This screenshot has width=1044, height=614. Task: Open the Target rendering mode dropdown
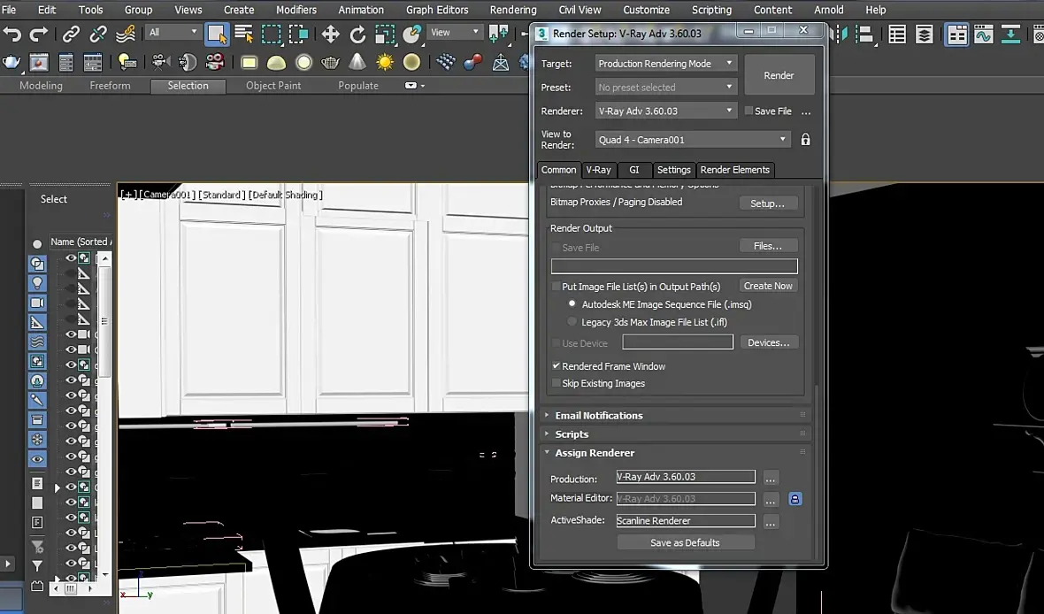tap(665, 64)
